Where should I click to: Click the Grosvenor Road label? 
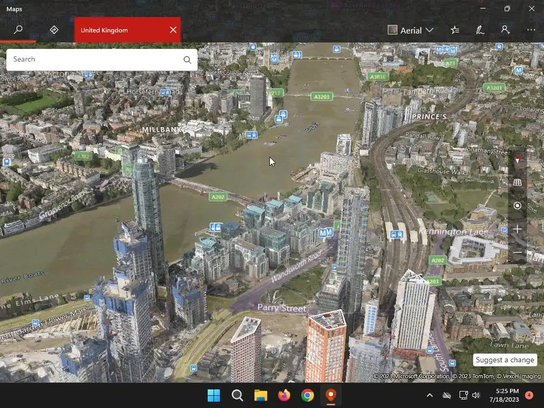click(62, 206)
